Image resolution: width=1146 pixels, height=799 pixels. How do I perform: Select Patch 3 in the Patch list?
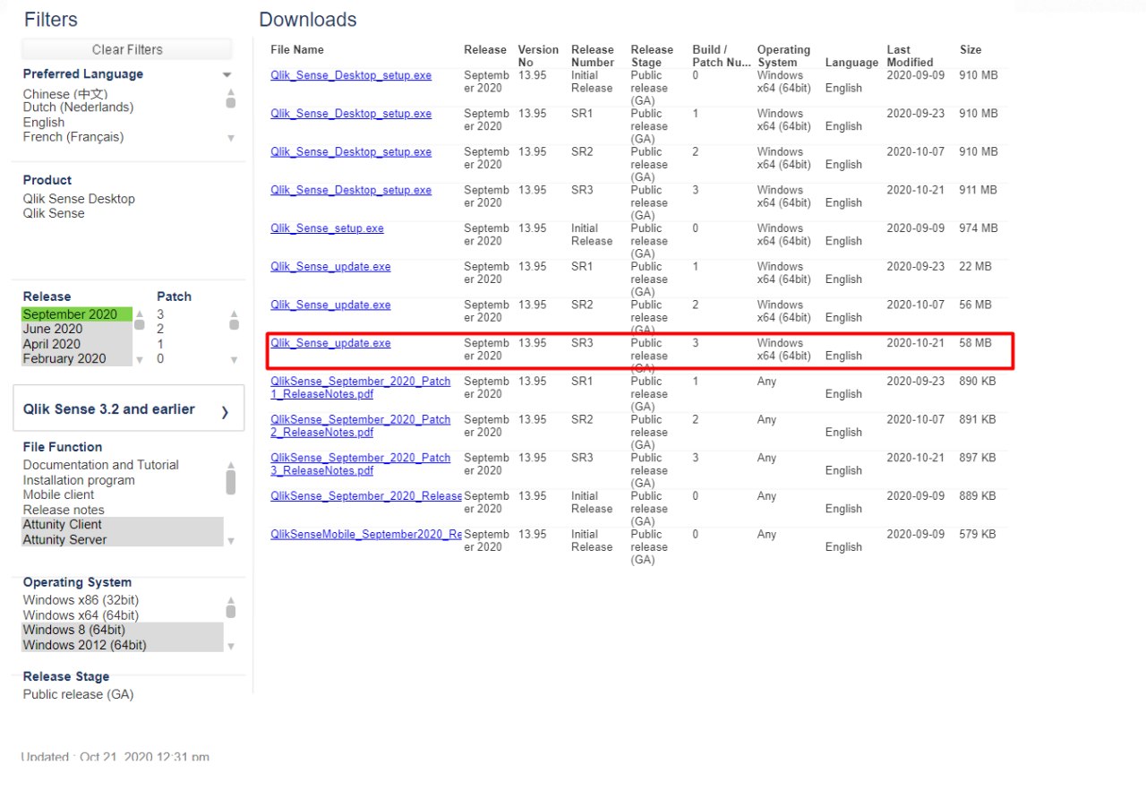tap(160, 314)
